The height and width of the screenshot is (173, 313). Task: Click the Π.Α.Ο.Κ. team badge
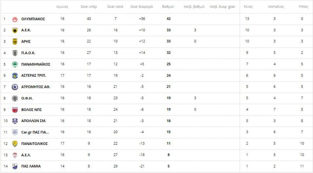pos(15,53)
